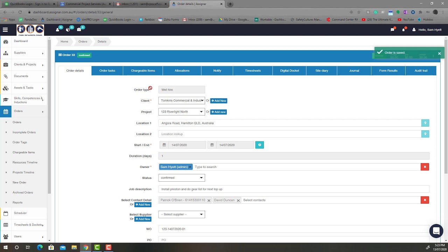The height and width of the screenshot is (252, 448).
Task: Open the chat messages icon in header
Action: coord(393,30)
